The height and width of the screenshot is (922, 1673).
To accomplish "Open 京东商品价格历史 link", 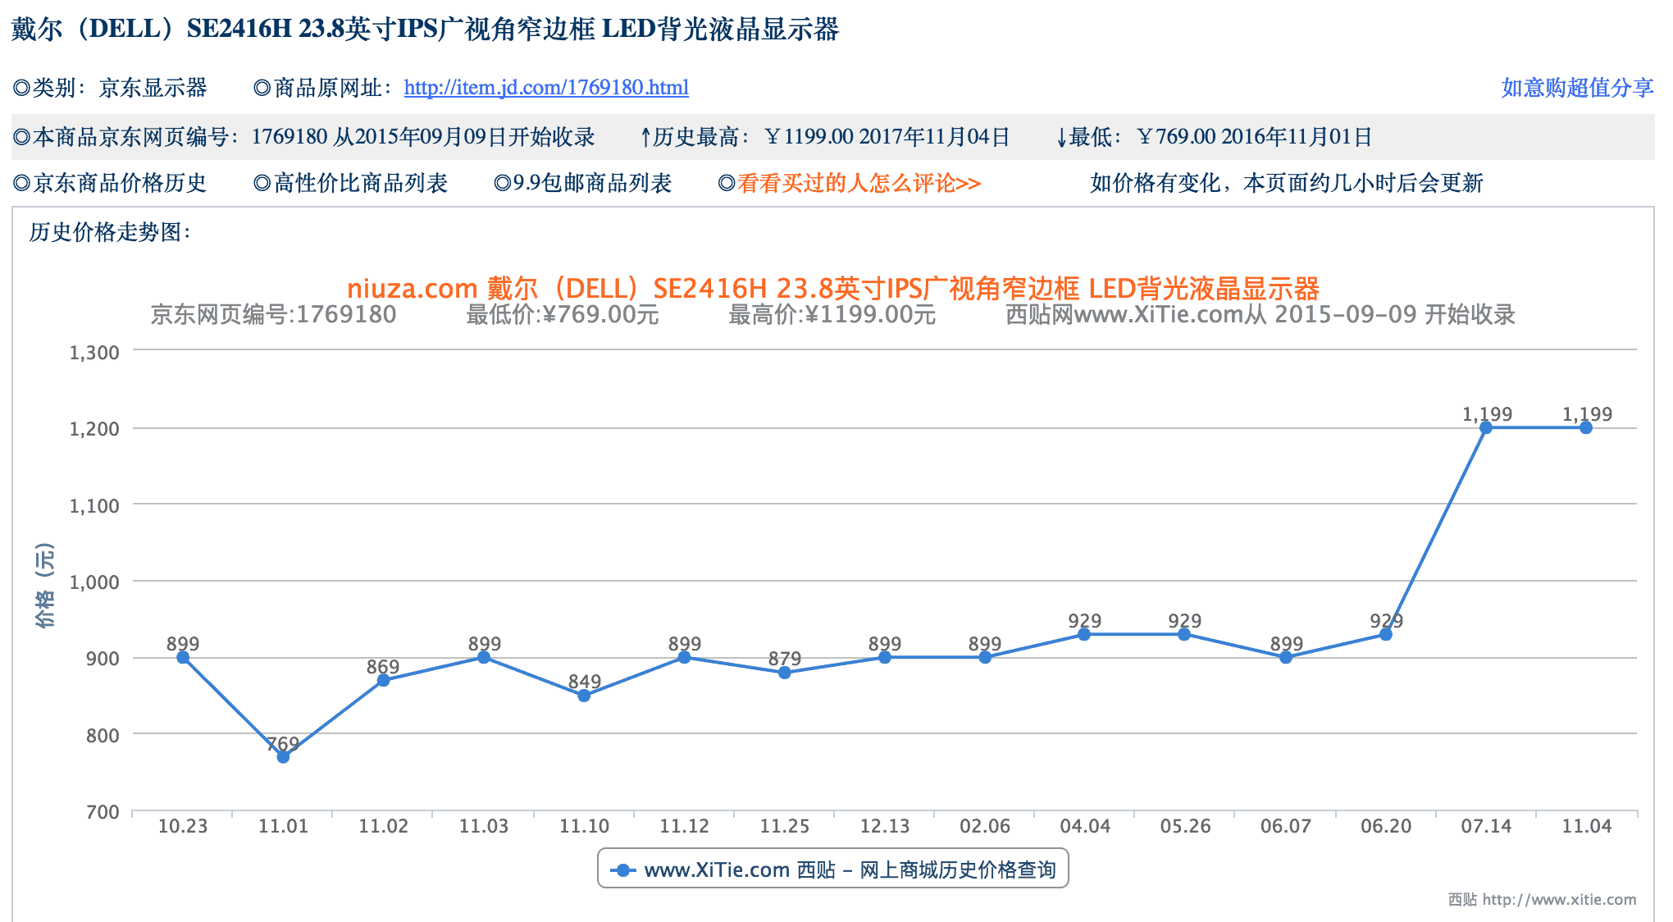I will (x=120, y=183).
